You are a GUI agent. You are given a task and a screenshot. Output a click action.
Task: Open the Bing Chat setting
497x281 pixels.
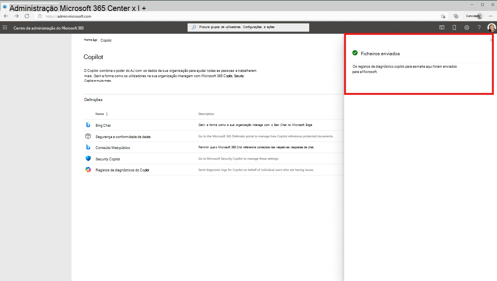[x=103, y=125]
